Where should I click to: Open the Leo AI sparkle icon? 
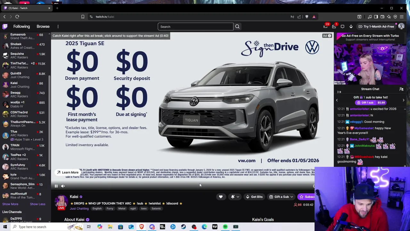click(x=389, y=17)
